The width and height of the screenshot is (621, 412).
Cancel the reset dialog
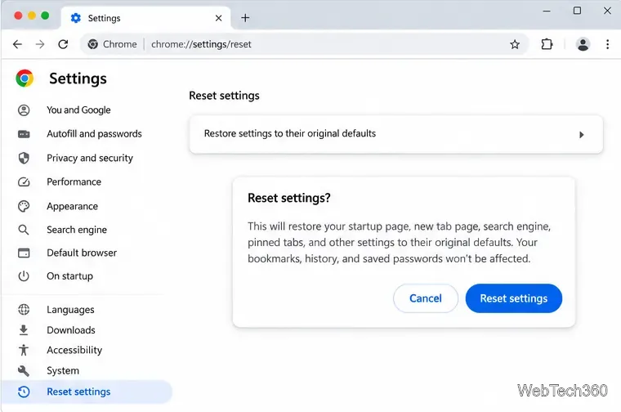(426, 298)
